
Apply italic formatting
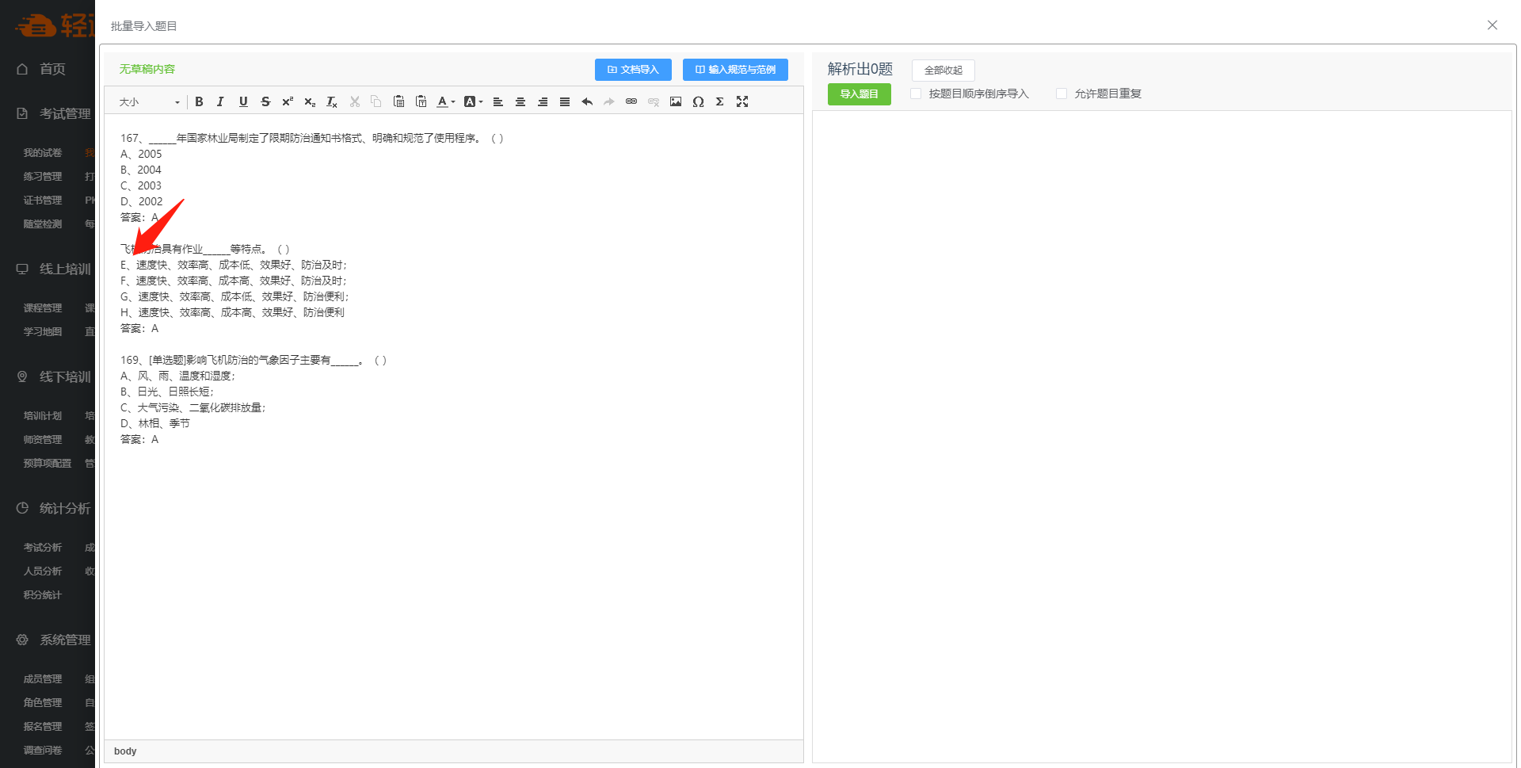click(x=220, y=101)
